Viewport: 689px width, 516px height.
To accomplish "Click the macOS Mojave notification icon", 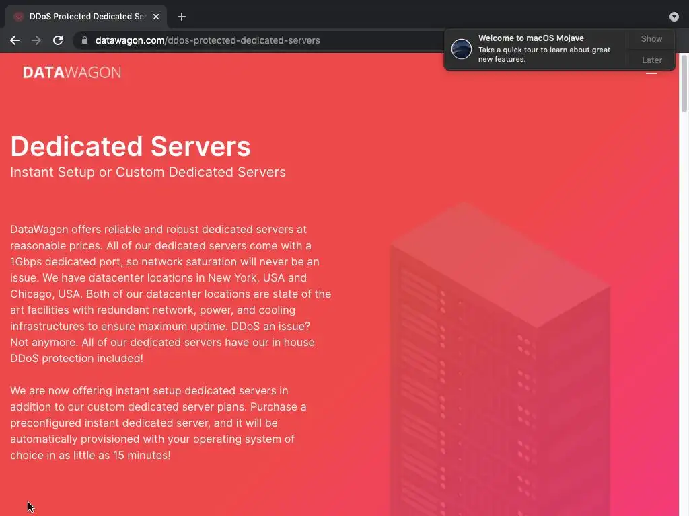I will pos(462,48).
